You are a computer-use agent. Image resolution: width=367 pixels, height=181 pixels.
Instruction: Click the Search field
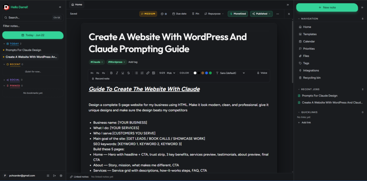tap(33, 18)
